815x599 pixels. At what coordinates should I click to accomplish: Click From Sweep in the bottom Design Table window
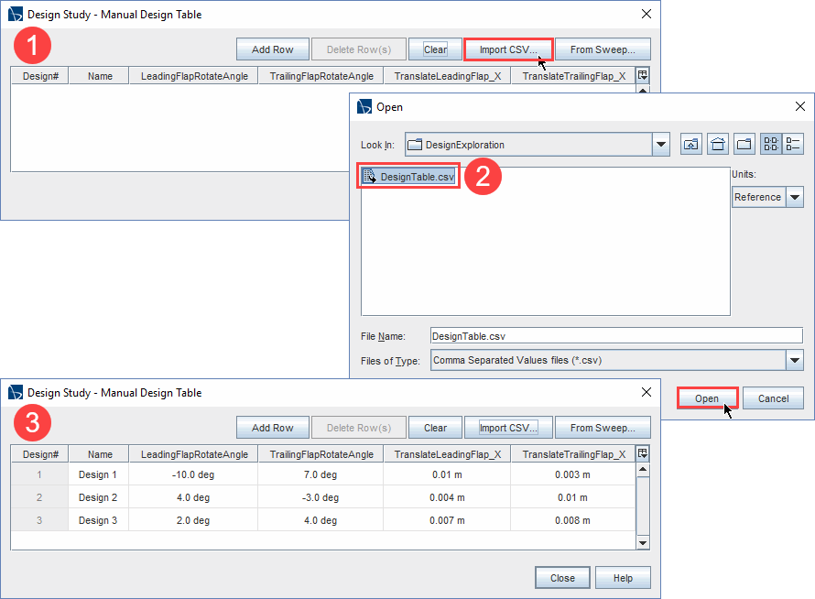tap(603, 428)
